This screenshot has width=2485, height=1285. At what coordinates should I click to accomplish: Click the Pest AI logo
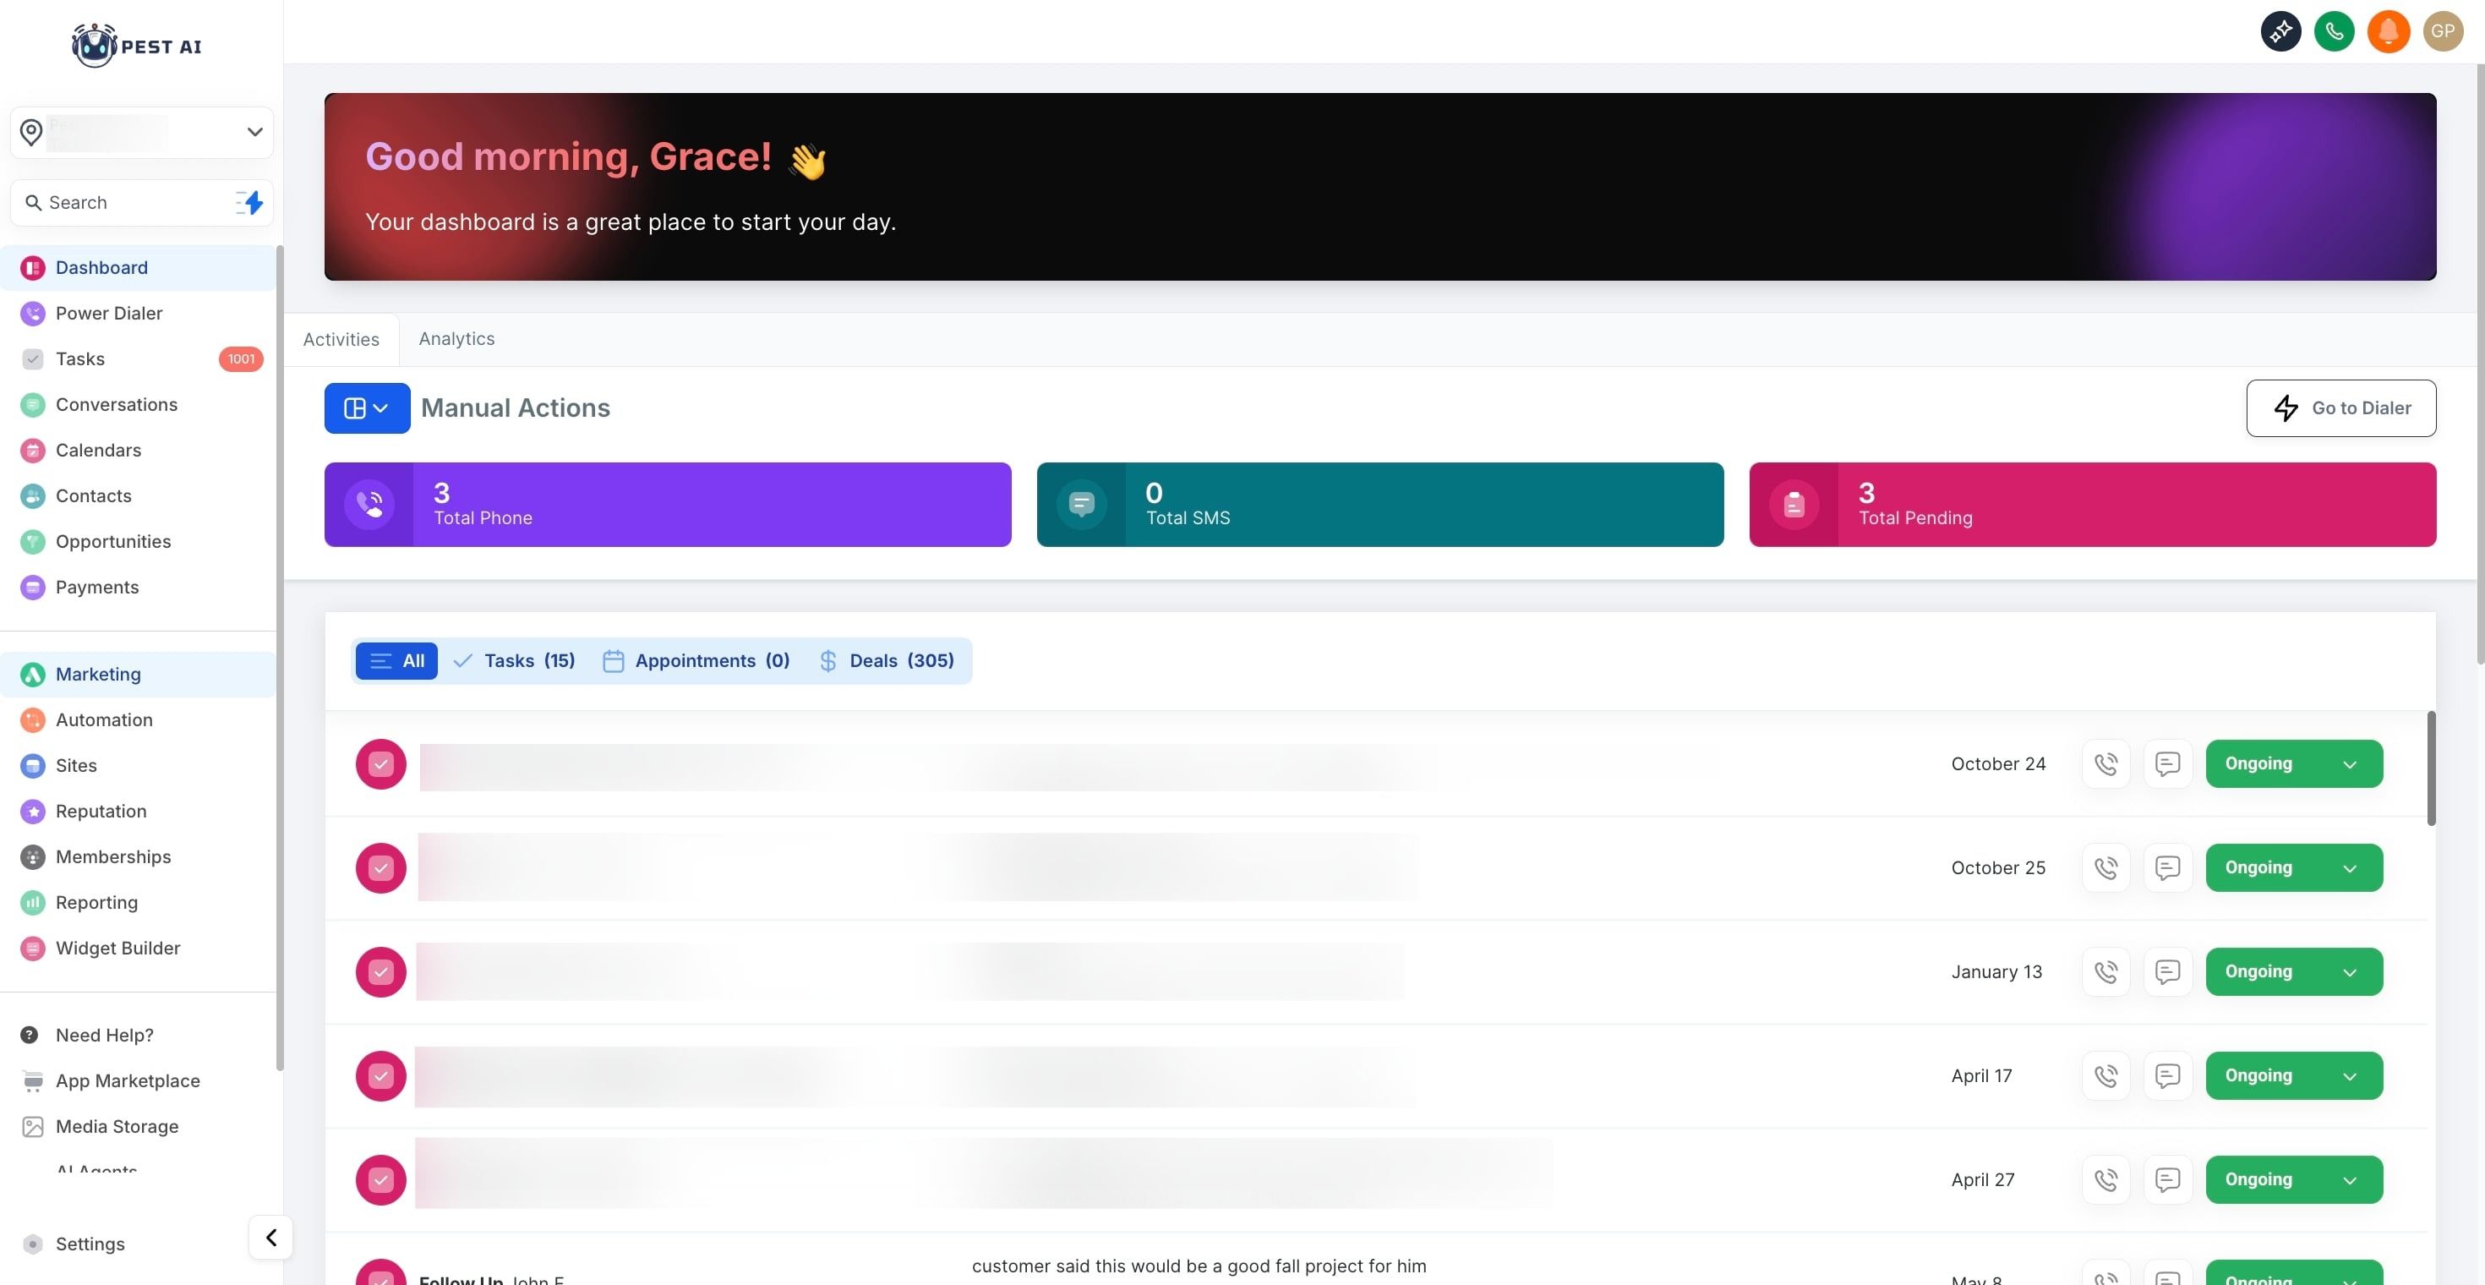136,46
